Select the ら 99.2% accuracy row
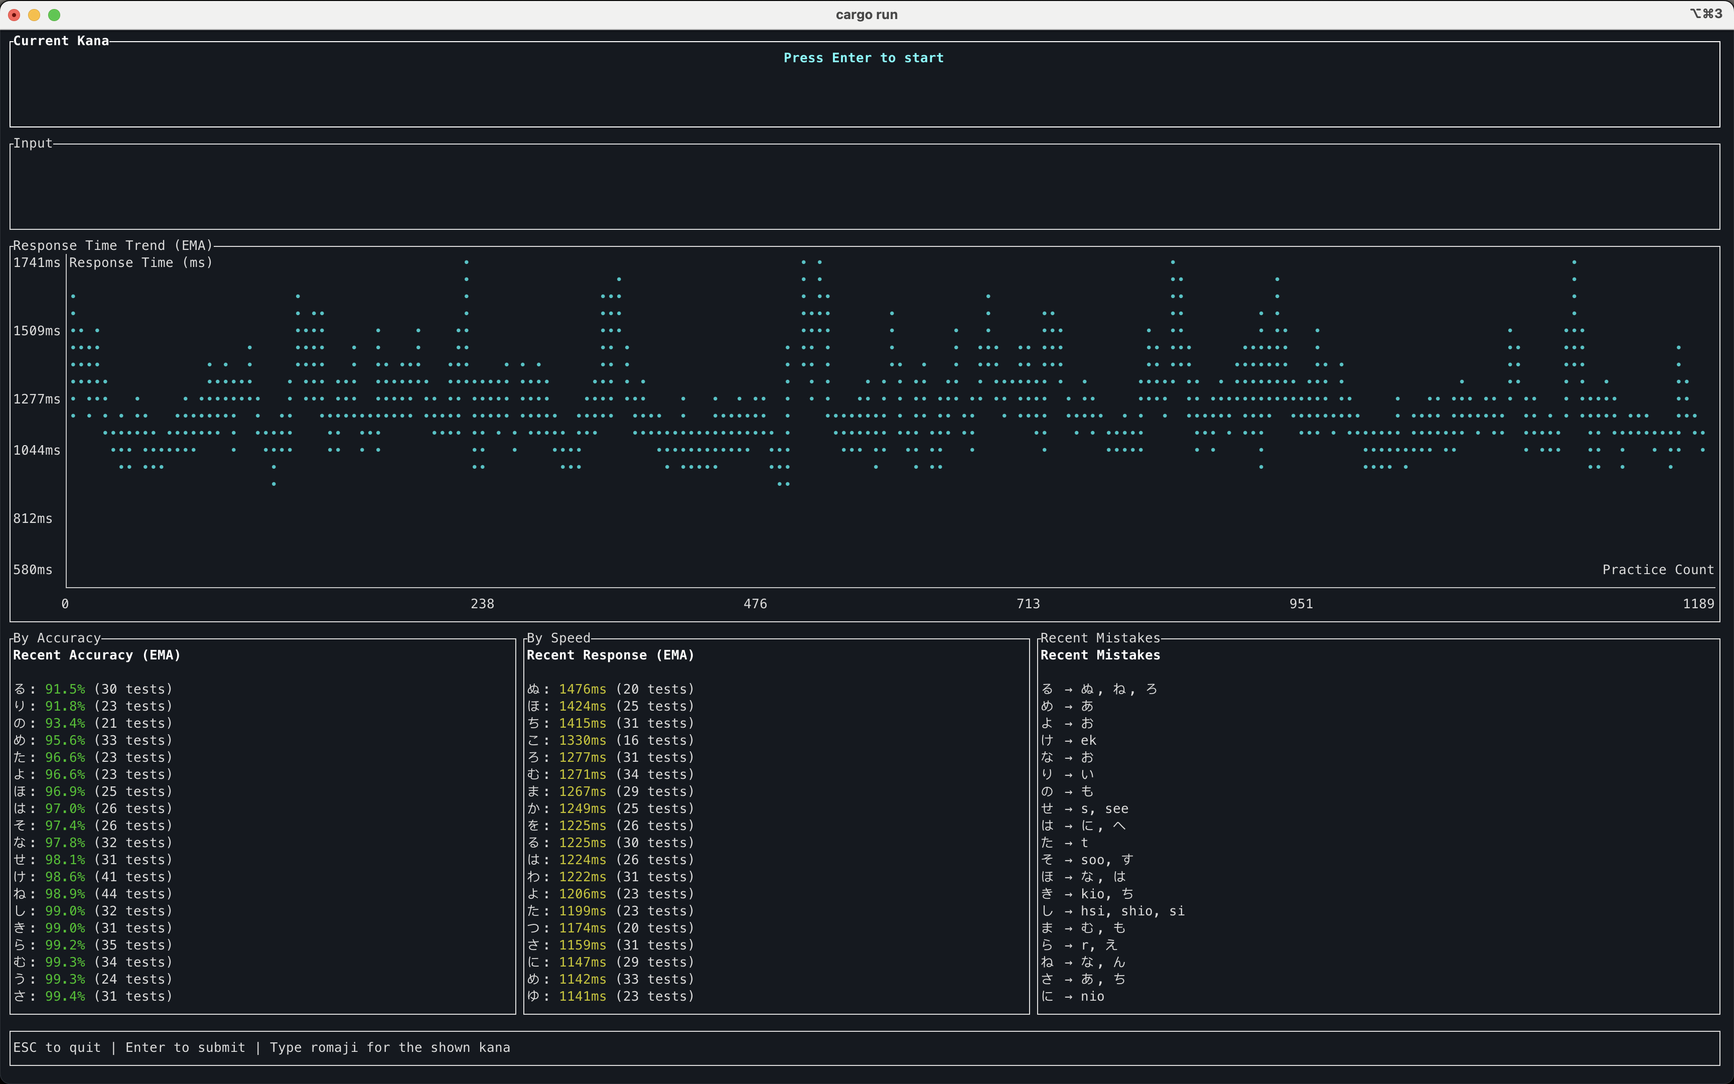Image resolution: width=1734 pixels, height=1084 pixels. 93,945
